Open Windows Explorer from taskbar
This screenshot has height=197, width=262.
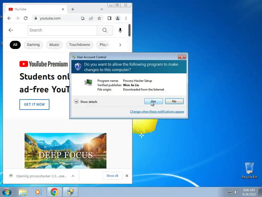point(23,192)
